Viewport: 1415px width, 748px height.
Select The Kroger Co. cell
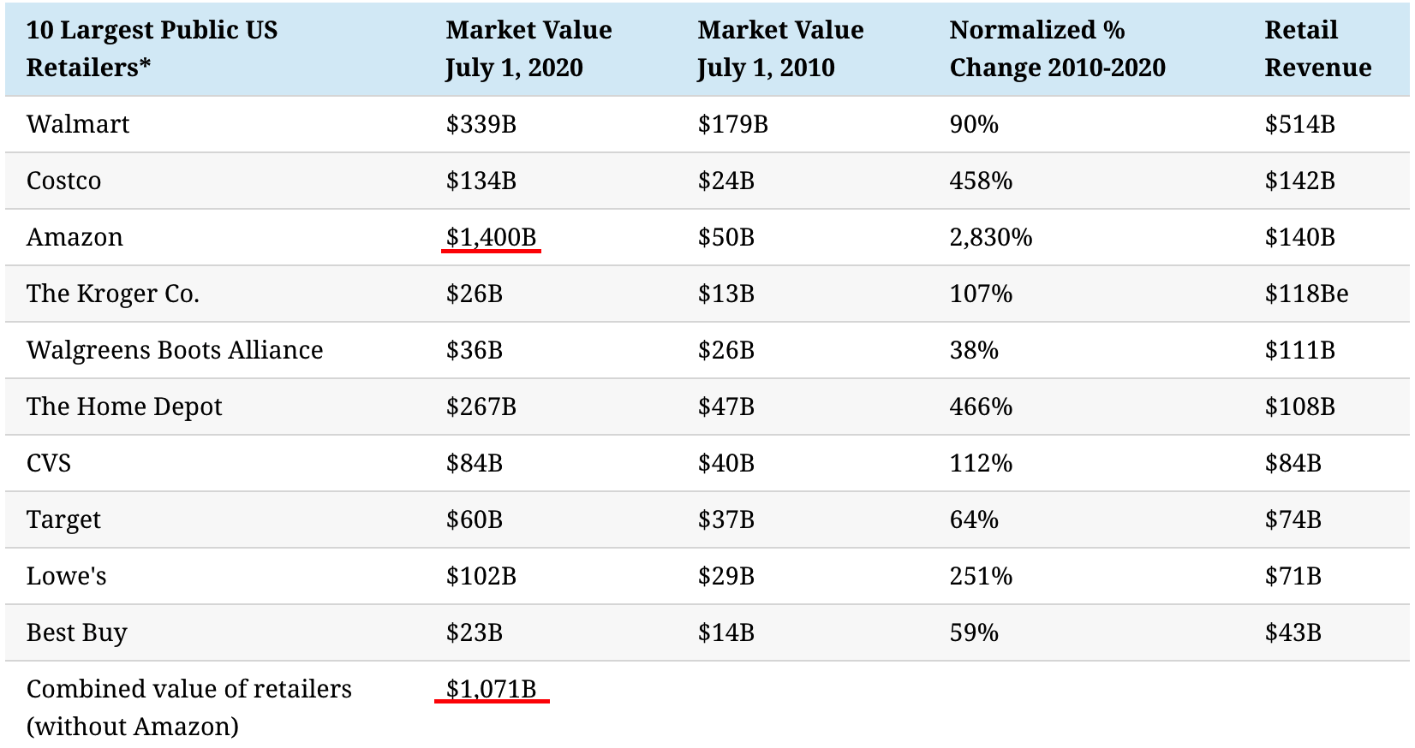113,294
